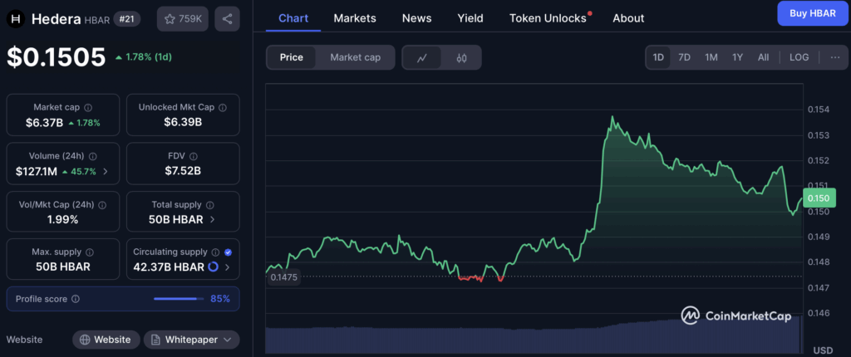Click the 0.1475 open price label
851x357 pixels.
point(284,276)
